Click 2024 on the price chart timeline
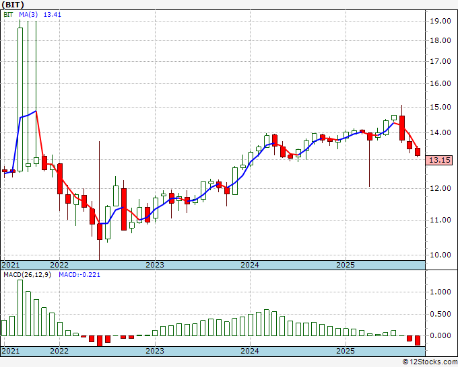 click(250, 265)
